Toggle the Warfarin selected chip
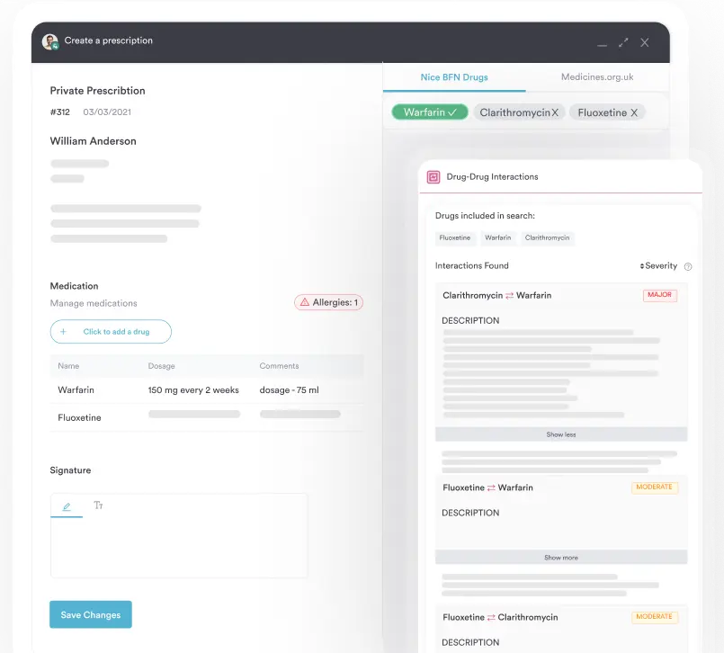The image size is (724, 653). (429, 112)
